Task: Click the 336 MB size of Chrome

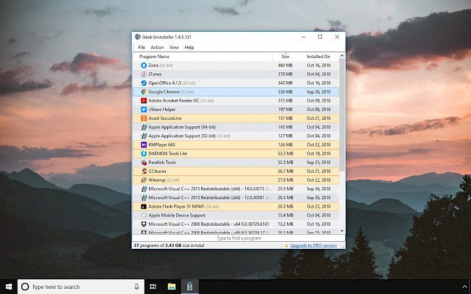Action: coord(285,92)
